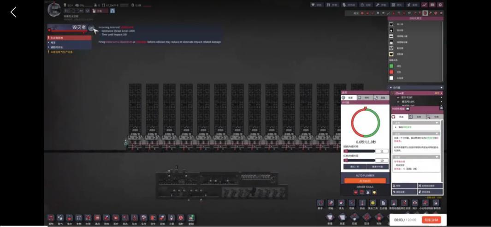Viewport: 491px width, 227px height.
Task: Click the 重置计时器 reset timer button
Action: coord(377,167)
